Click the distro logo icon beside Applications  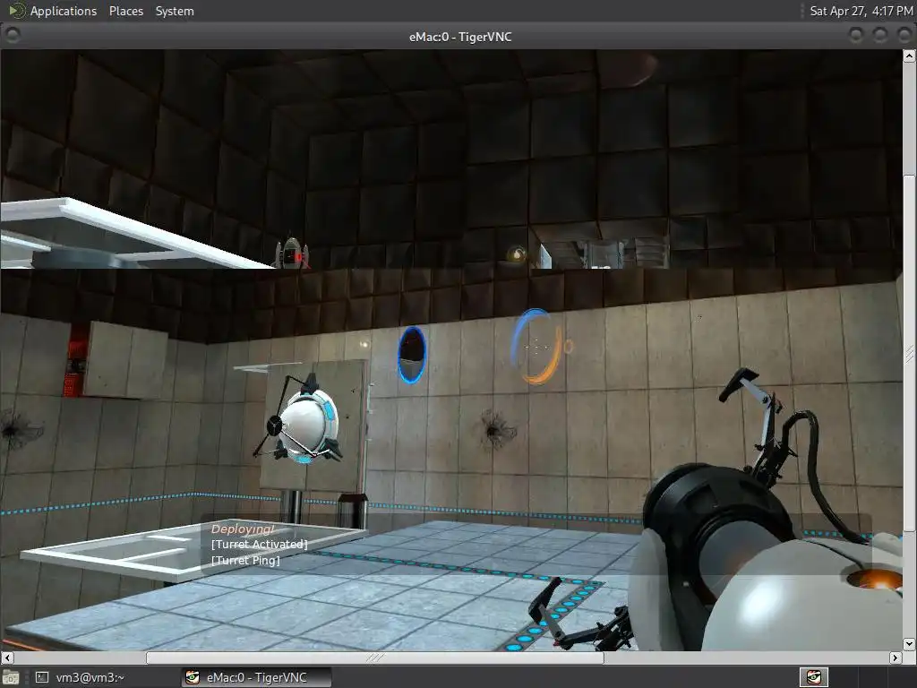16,11
